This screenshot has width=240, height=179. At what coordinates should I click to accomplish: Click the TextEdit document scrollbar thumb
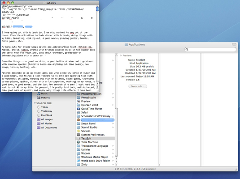(97, 9)
